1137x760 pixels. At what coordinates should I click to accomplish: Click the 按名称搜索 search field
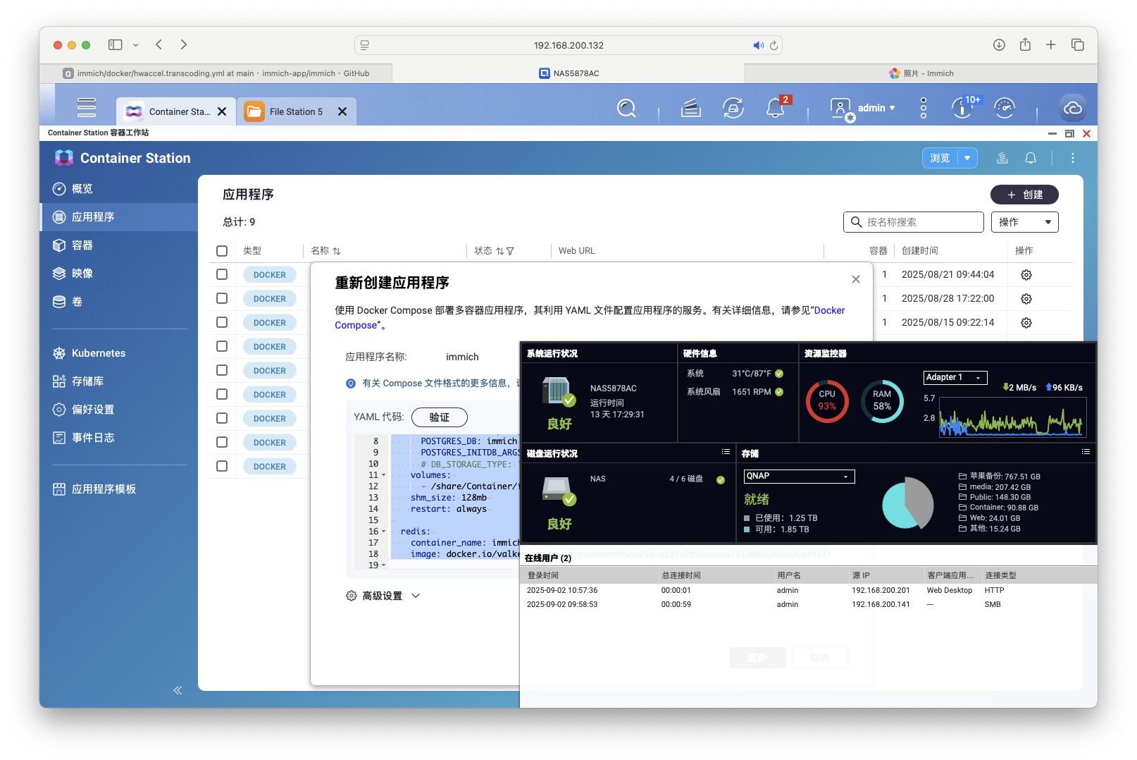pyautogui.click(x=914, y=222)
